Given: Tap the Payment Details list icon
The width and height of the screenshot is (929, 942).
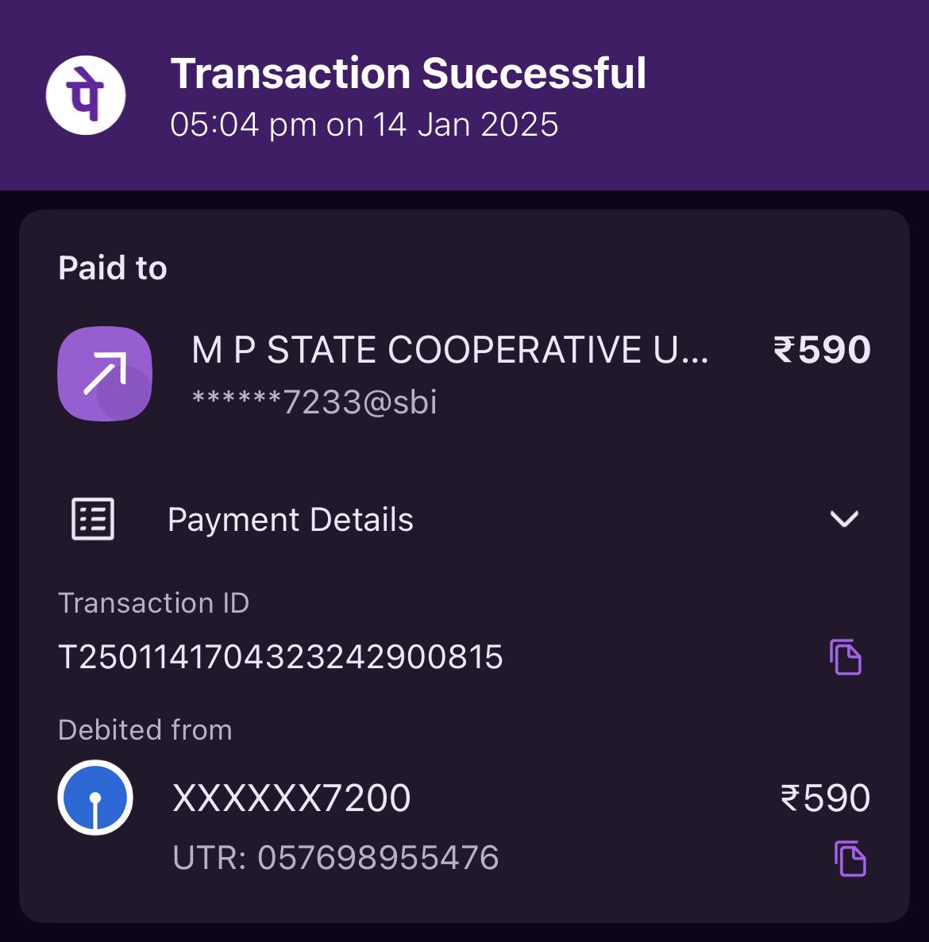Looking at the screenshot, I should point(93,519).
